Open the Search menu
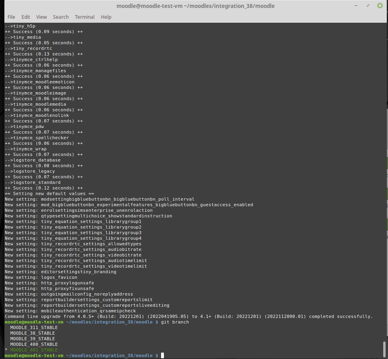The width and height of the screenshot is (388, 359). click(61, 17)
